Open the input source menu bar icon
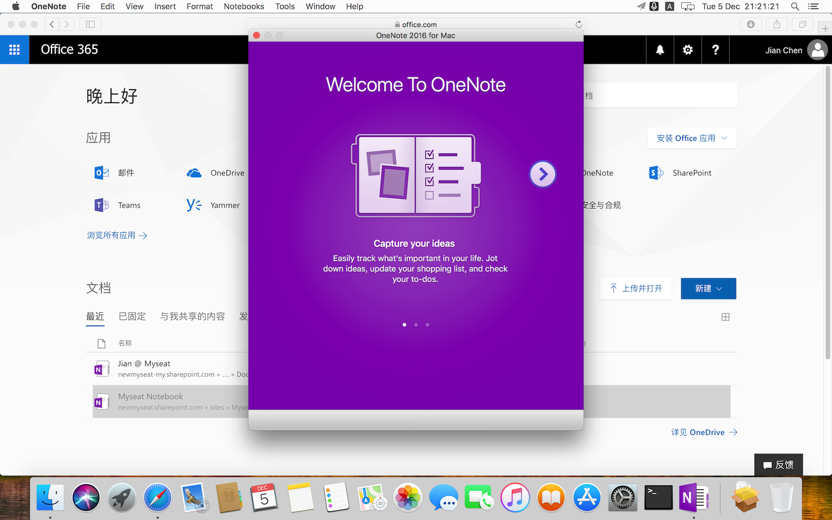The image size is (832, 520). coord(670,6)
